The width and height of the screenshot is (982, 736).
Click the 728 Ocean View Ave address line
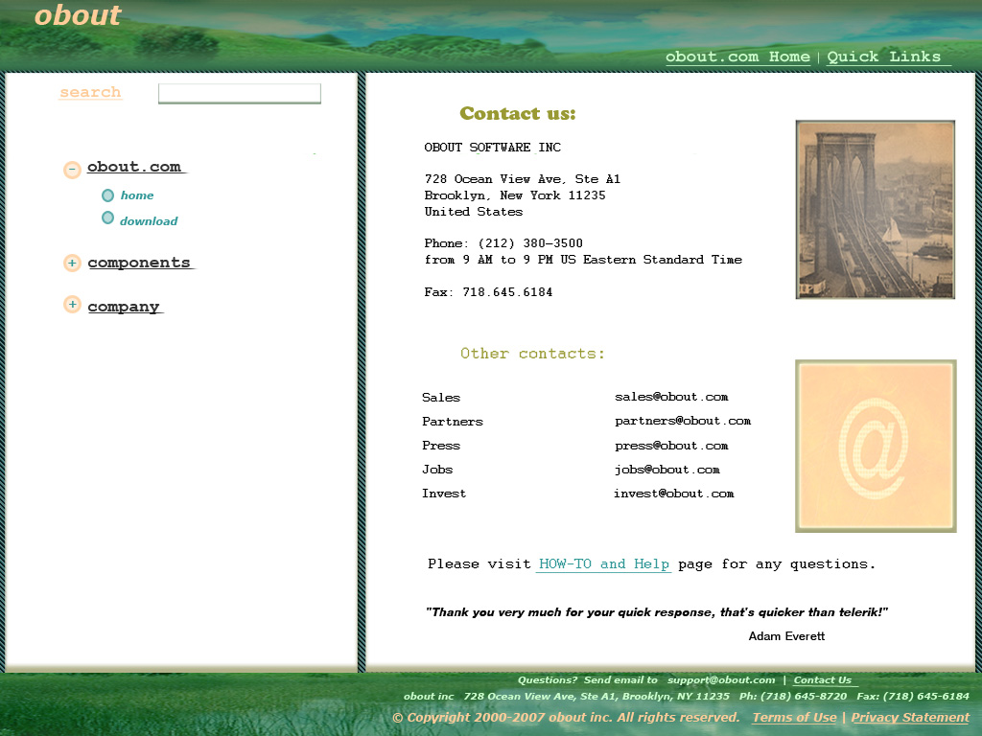coord(523,179)
